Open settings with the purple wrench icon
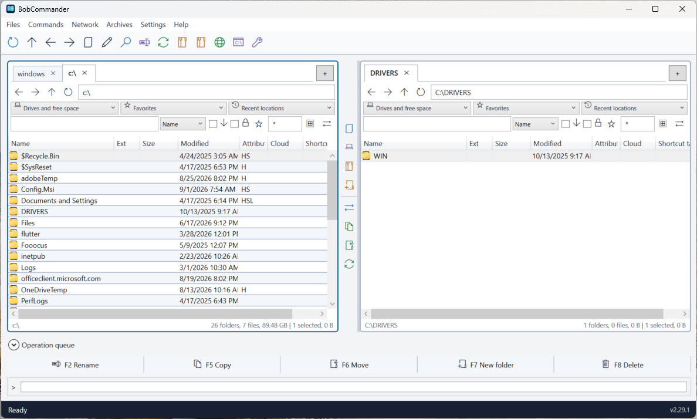The width and height of the screenshot is (697, 419). tap(257, 42)
